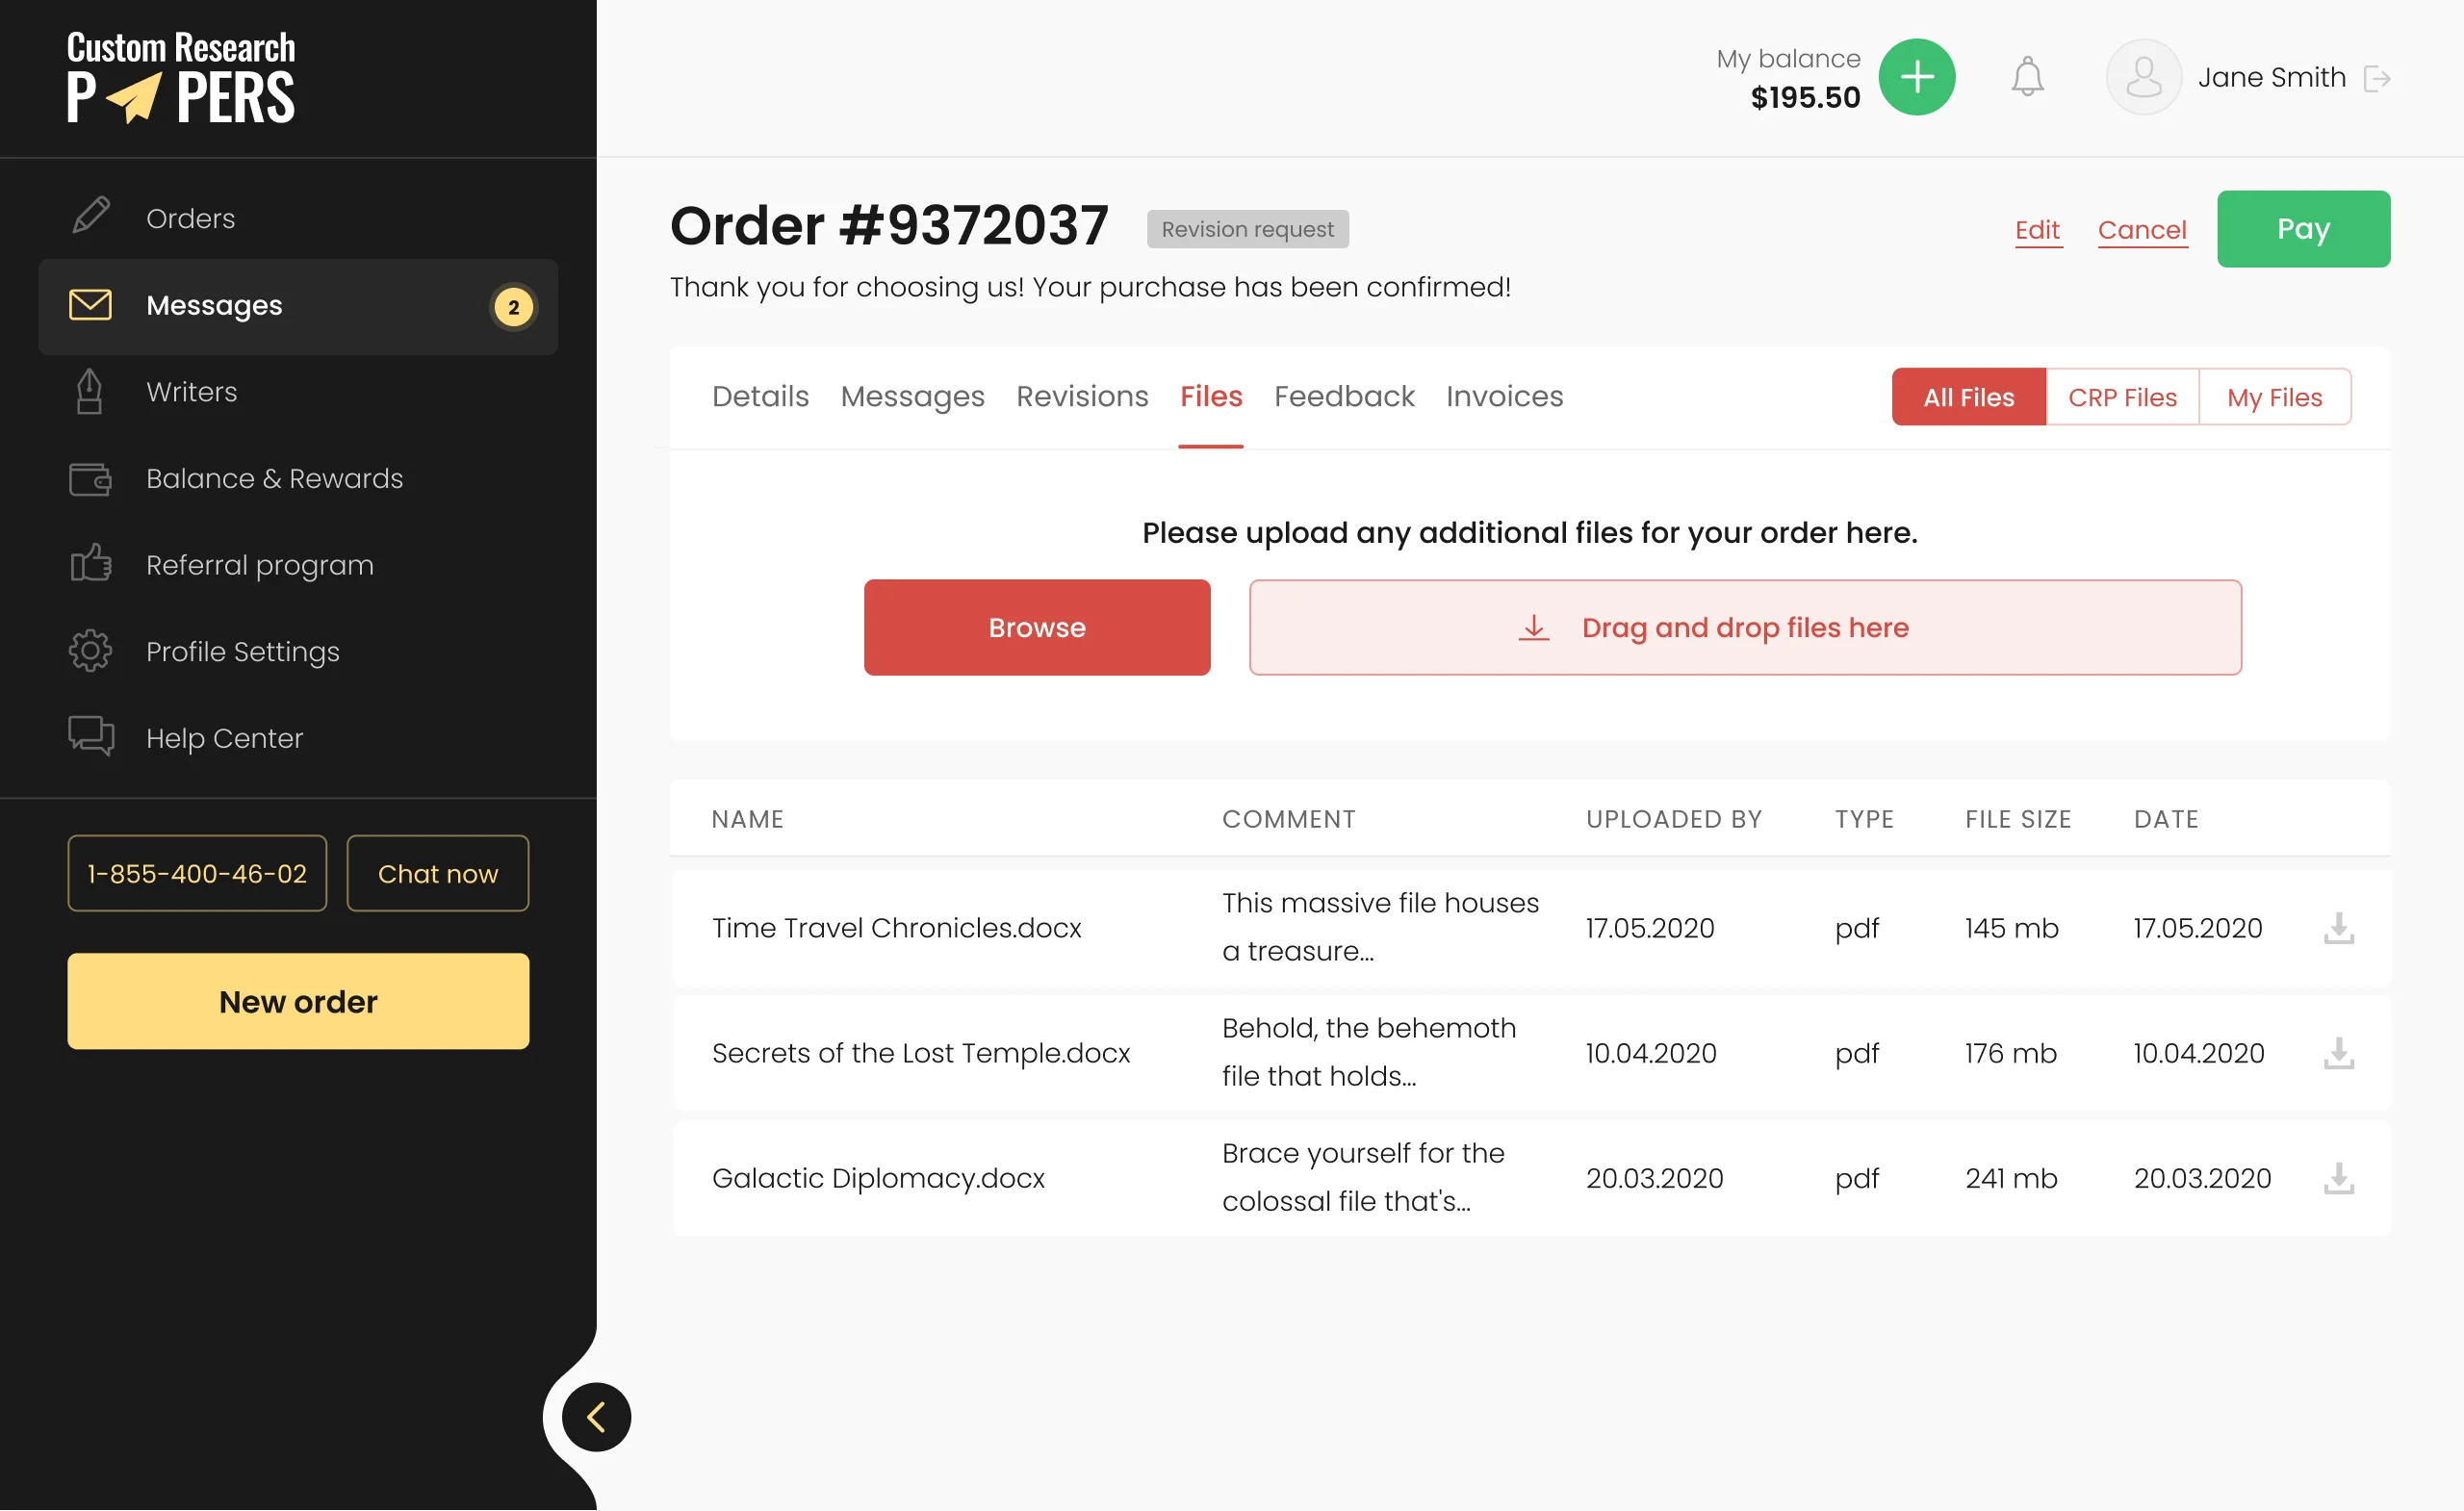Screen dimensions: 2464x1511
Task: Start a new order
Action: pyautogui.click(x=297, y=1001)
